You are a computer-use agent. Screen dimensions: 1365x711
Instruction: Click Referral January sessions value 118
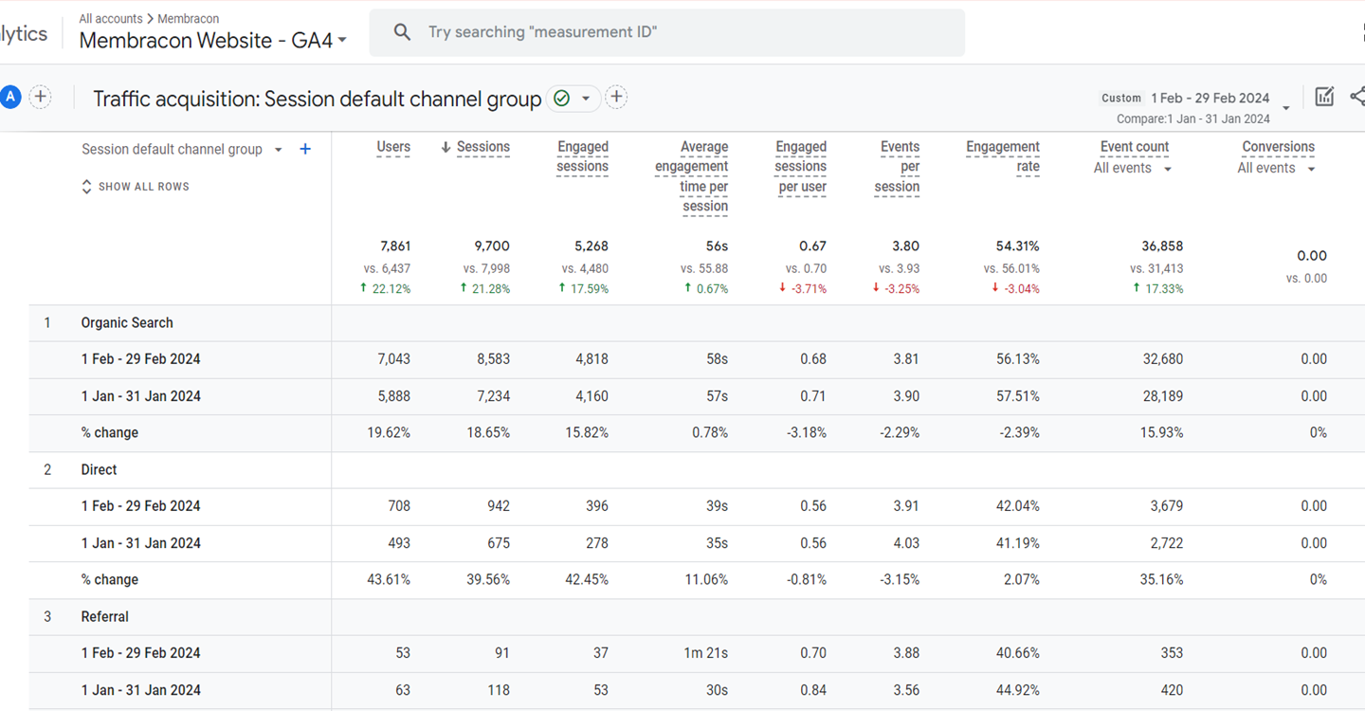point(499,690)
